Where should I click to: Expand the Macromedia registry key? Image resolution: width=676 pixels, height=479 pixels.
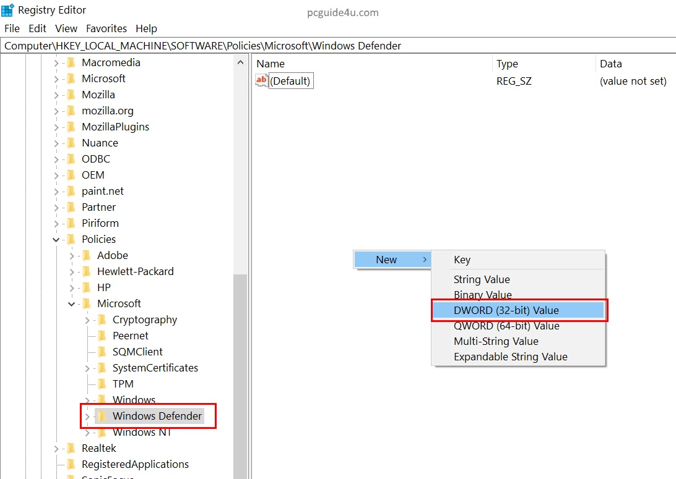coord(56,62)
